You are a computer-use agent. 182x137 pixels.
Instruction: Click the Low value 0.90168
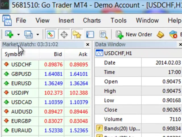(x=172, y=100)
